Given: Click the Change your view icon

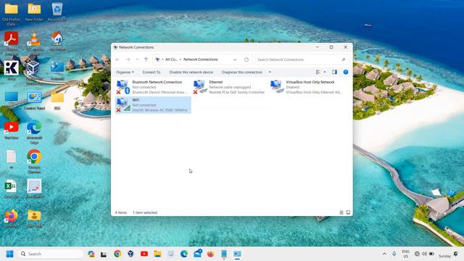Looking at the screenshot, I should [x=318, y=72].
